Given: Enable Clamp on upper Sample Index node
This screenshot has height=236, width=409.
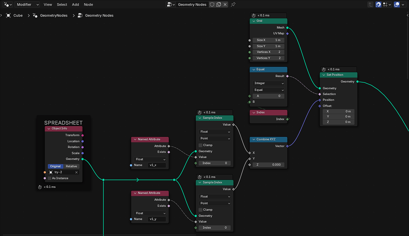Looking at the screenshot, I should coord(200,145).
